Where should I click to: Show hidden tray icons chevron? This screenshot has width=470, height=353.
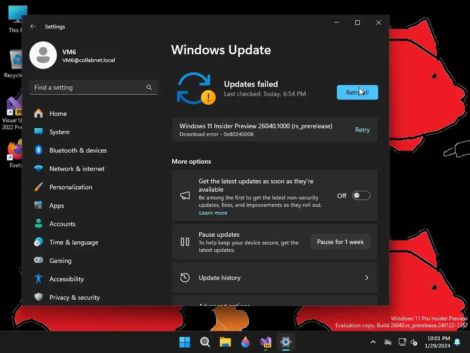pyautogui.click(x=373, y=342)
